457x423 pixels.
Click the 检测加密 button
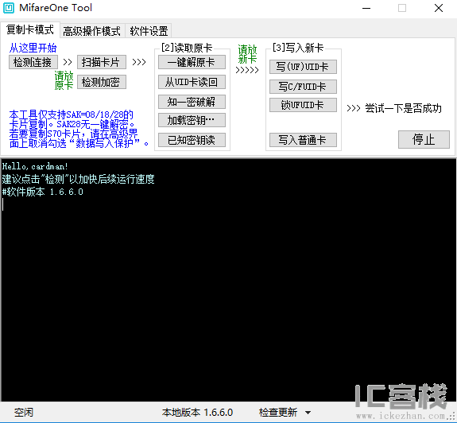pyautogui.click(x=102, y=82)
